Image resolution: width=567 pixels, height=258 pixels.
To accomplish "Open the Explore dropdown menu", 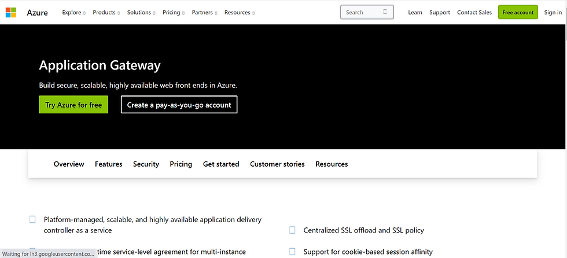I will coord(74,12).
